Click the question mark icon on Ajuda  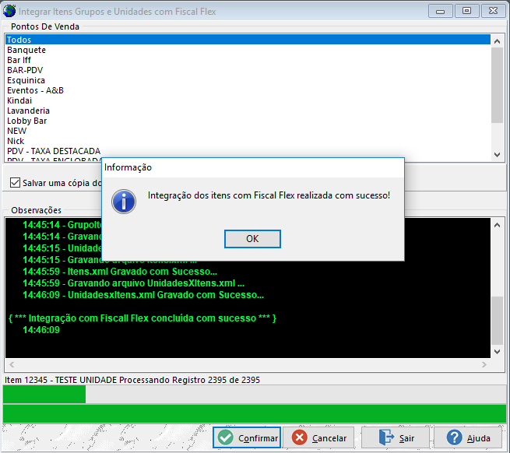[454, 437]
